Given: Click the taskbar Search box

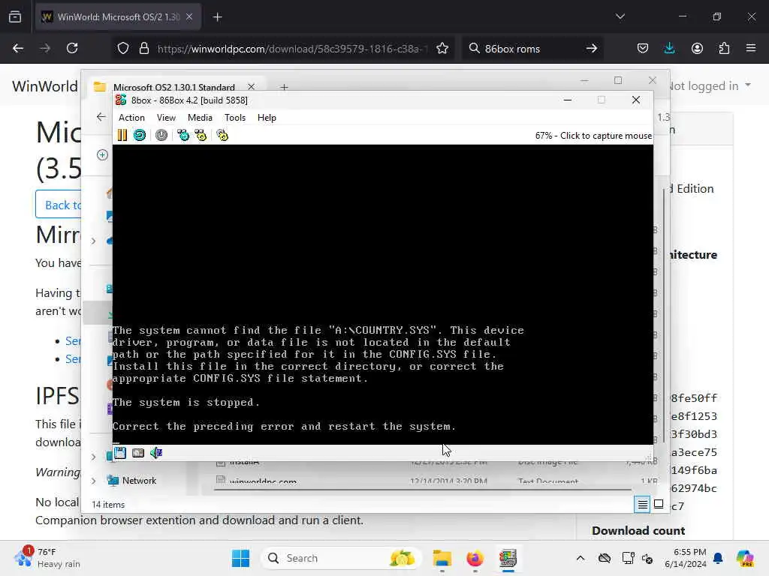Looking at the screenshot, I should [342, 558].
